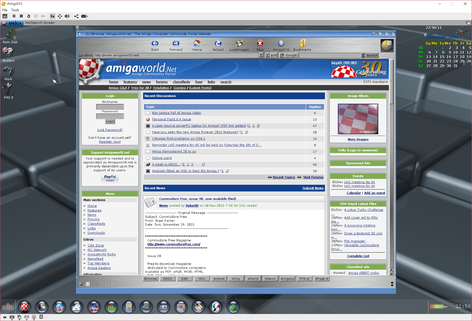
Task: Open the emulator Tools menu
Action: point(15,10)
